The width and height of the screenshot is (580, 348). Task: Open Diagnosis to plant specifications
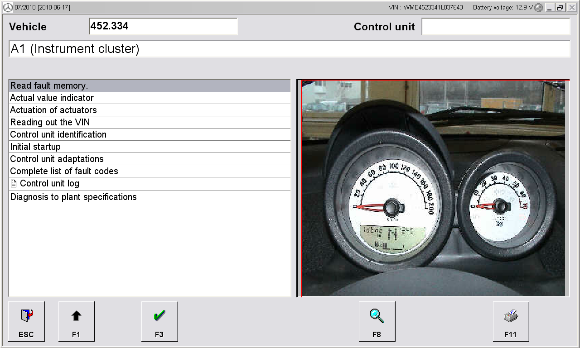click(149, 197)
